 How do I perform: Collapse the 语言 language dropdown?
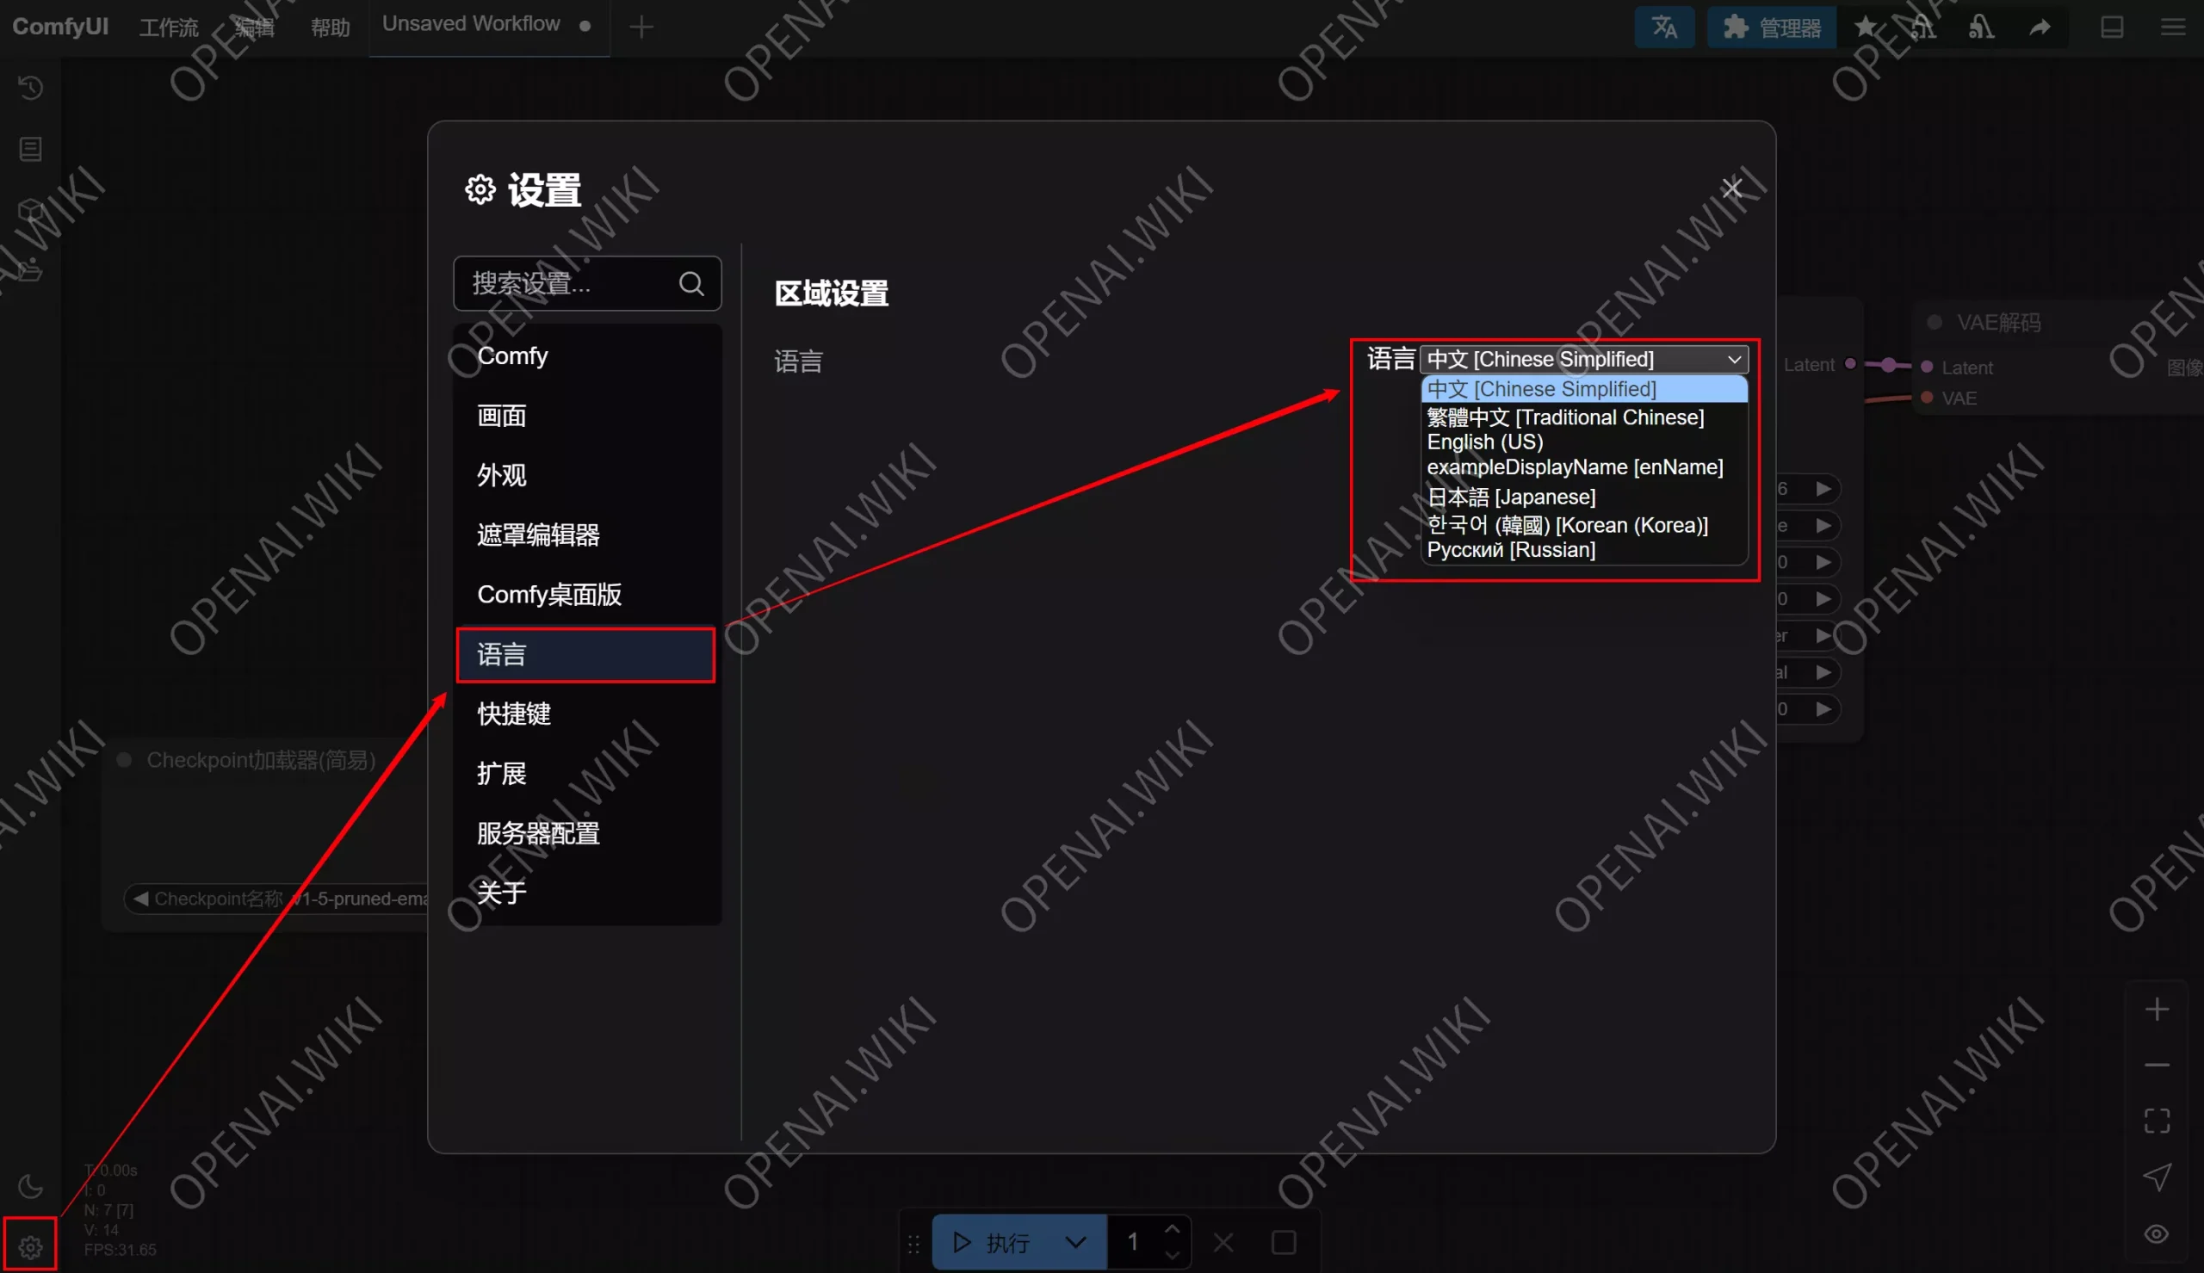pos(1584,359)
